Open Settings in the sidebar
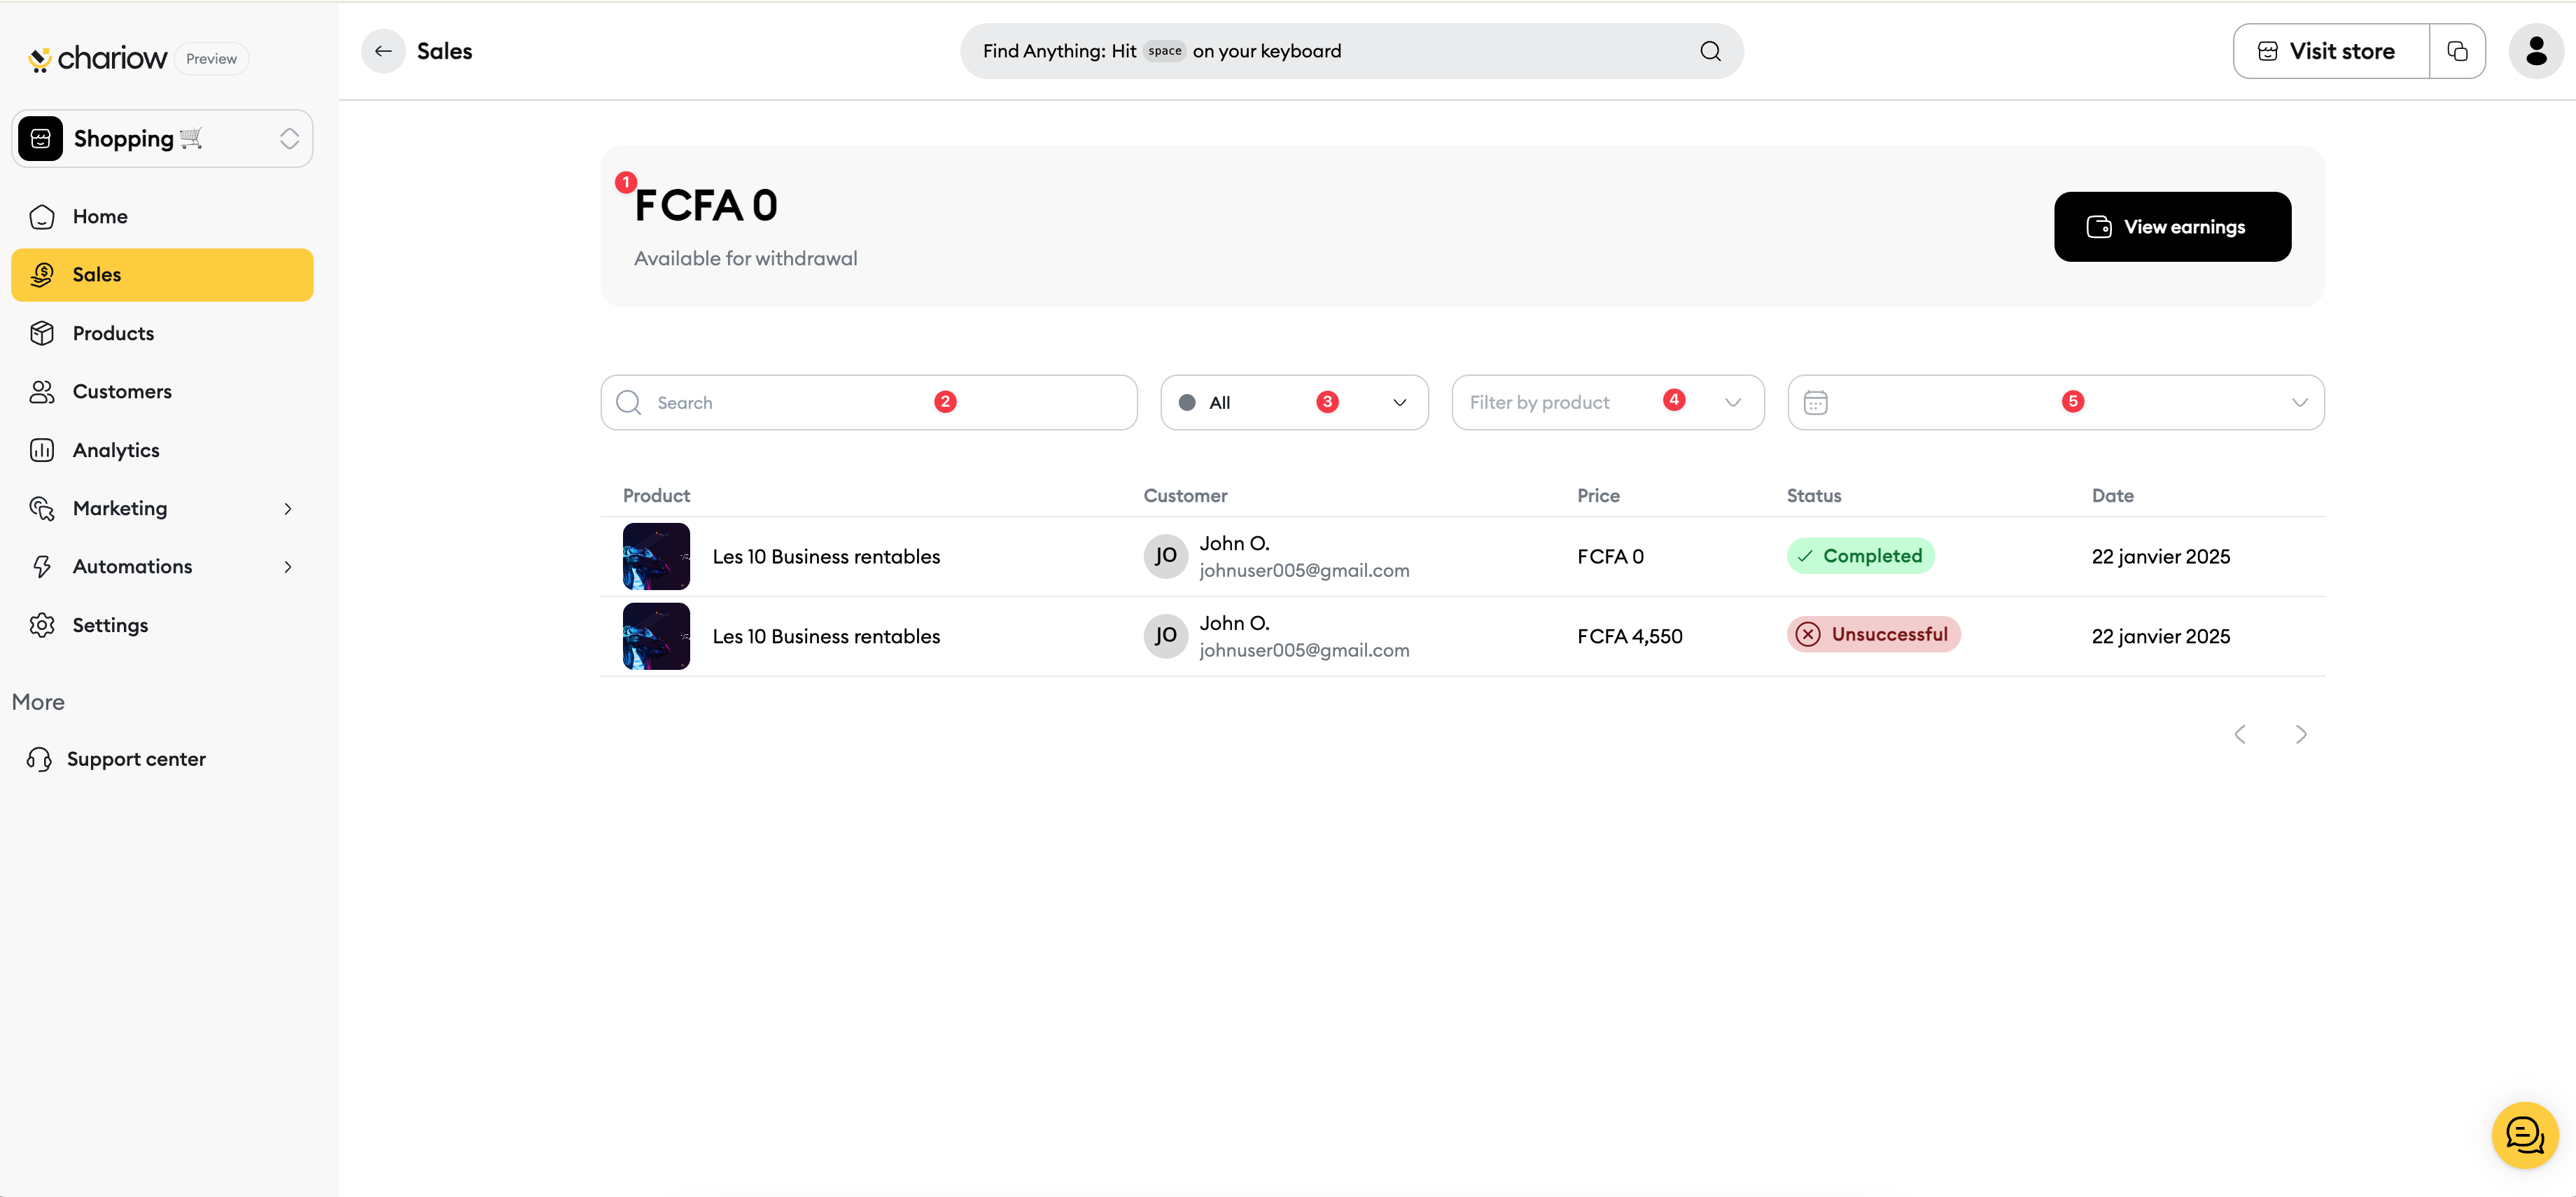 click(x=162, y=625)
